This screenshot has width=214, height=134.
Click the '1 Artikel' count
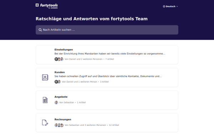point(81,103)
